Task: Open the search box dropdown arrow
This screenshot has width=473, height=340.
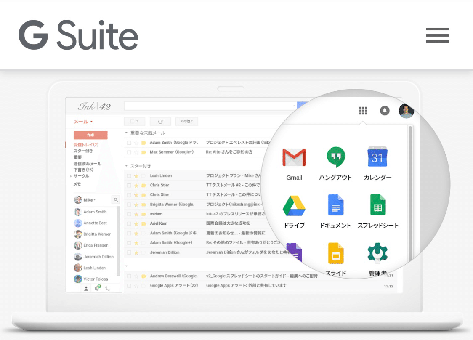Action: (294, 106)
